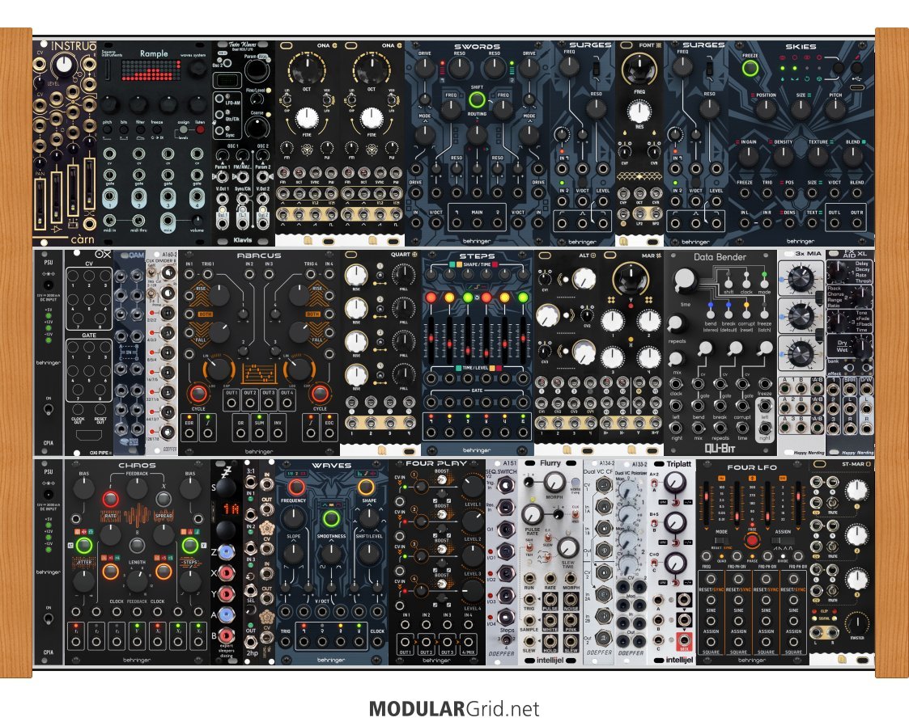Click the Rample mix output jack
Image resolution: width=909 pixels, height=726 pixels.
coord(168,222)
